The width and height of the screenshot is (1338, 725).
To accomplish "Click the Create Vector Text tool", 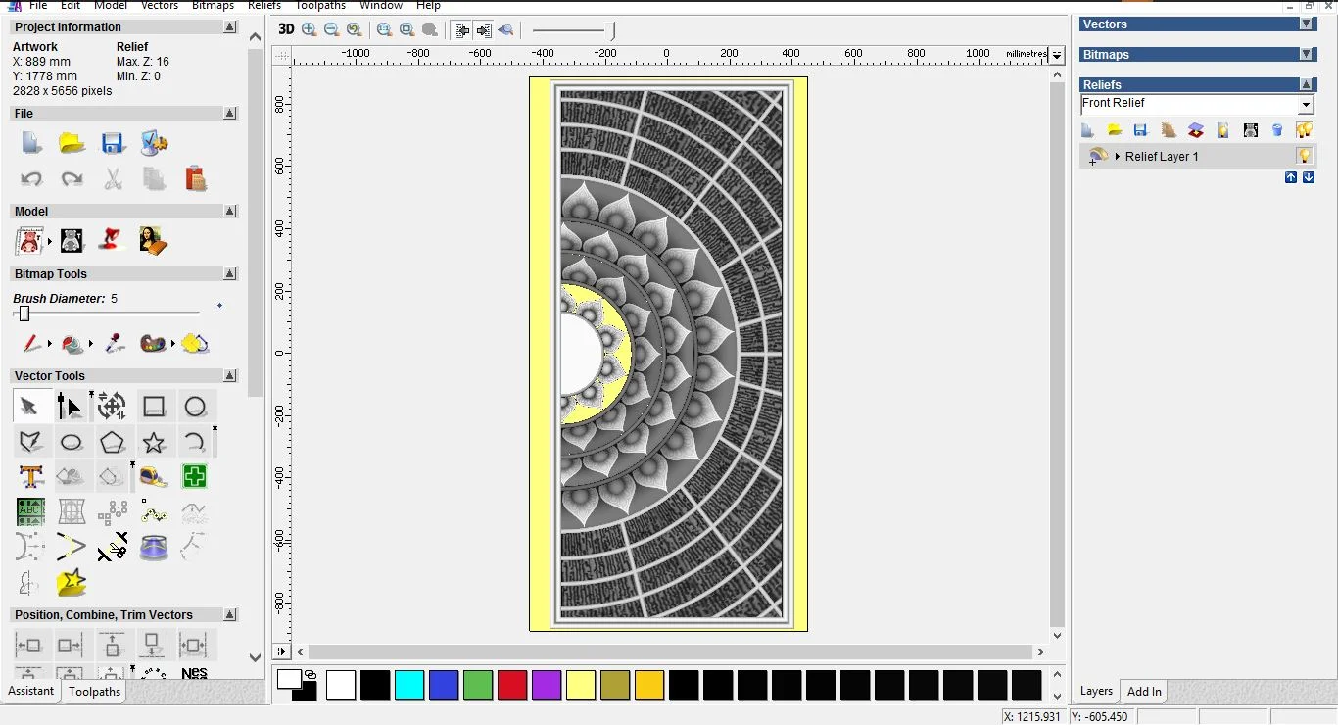I will (x=30, y=477).
